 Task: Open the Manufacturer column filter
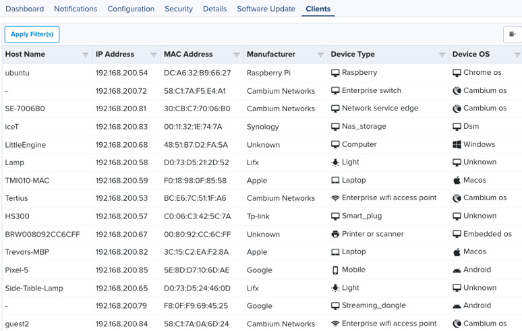click(x=320, y=55)
